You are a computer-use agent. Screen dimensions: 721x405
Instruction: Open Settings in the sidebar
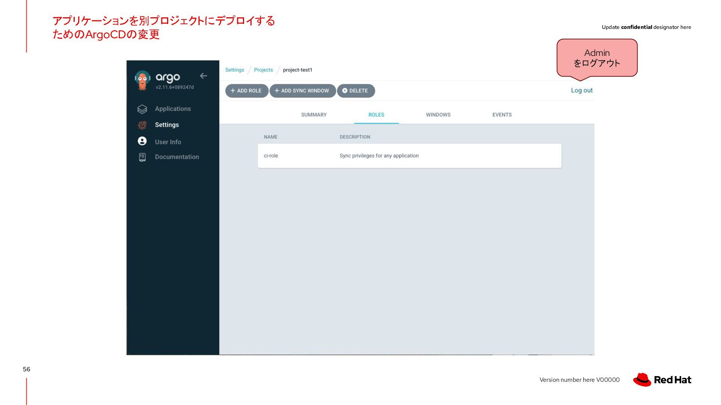pyautogui.click(x=167, y=125)
